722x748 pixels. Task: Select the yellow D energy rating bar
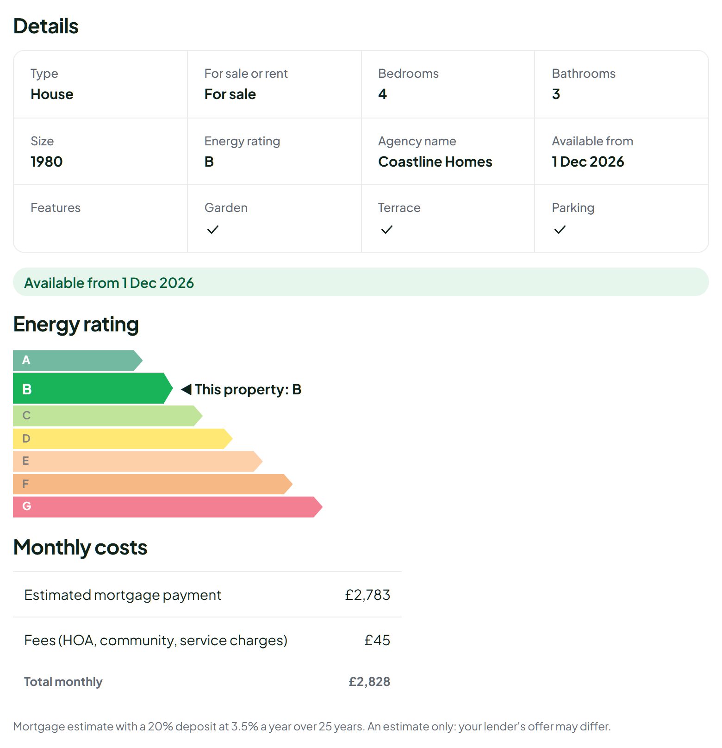coord(123,438)
